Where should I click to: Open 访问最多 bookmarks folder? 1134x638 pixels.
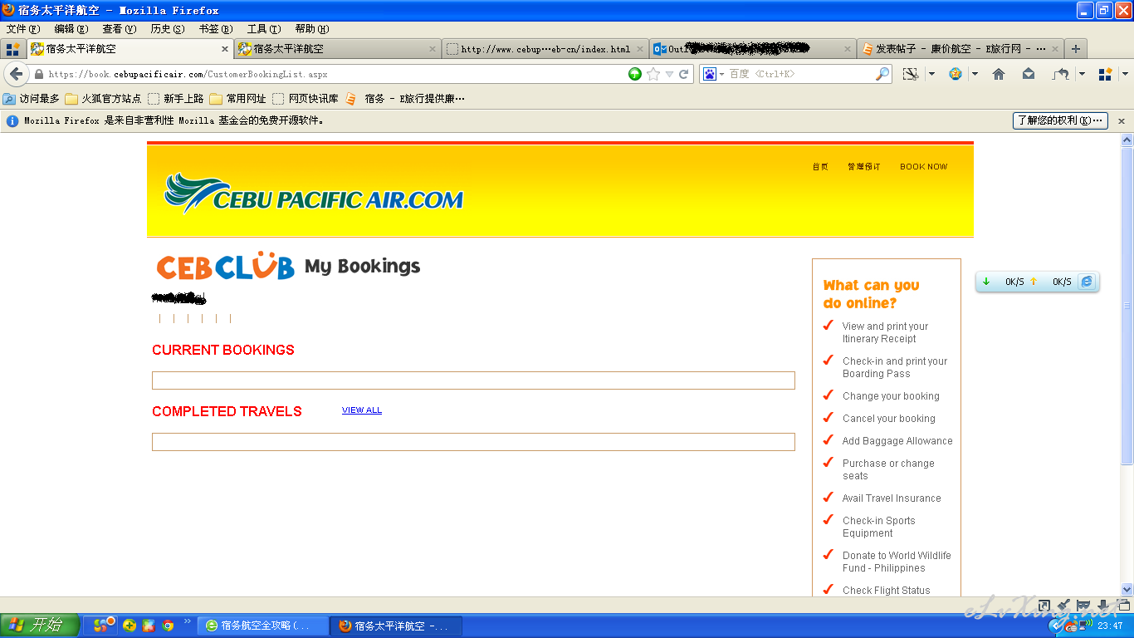coord(32,99)
